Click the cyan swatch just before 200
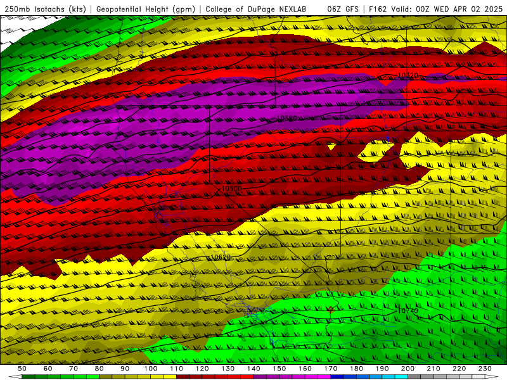Viewport: 507px width, 380px height. [x=401, y=377]
